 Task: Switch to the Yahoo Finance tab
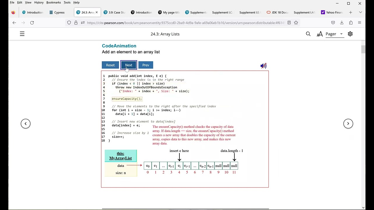coord(332,13)
